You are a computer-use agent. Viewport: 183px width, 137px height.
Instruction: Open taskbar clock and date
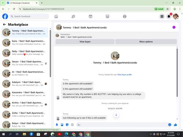point(171,134)
